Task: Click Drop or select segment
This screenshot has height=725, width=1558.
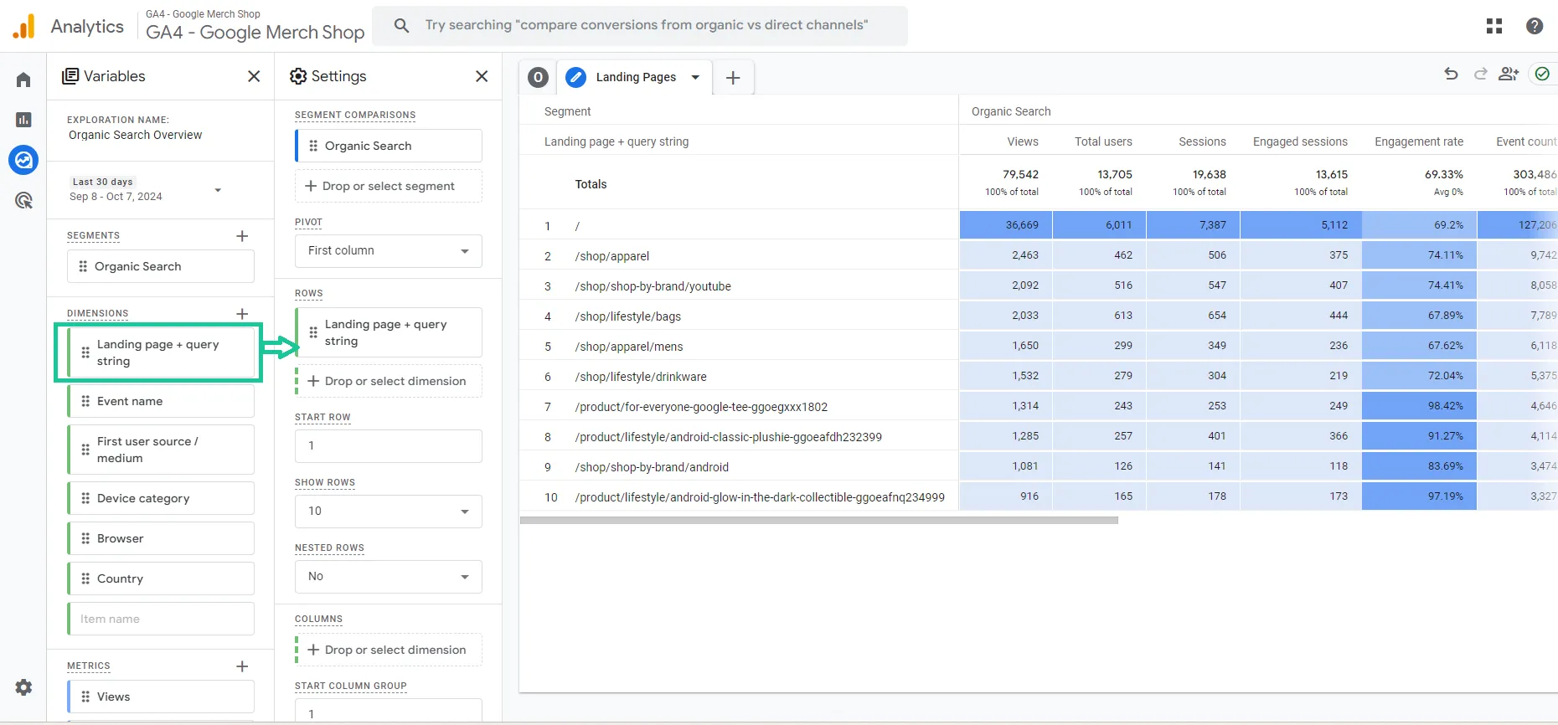Action: click(389, 186)
